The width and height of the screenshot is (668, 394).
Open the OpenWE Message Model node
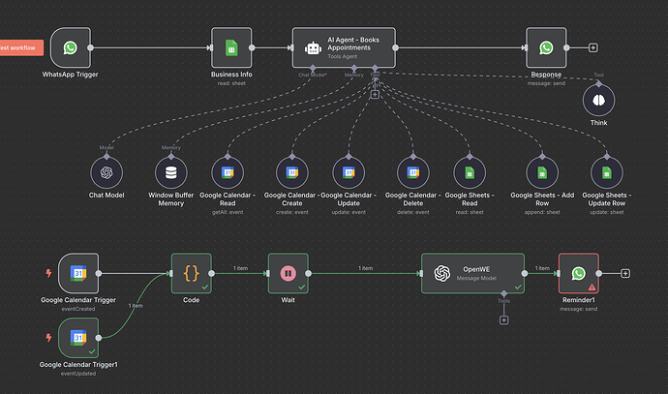[x=472, y=273]
